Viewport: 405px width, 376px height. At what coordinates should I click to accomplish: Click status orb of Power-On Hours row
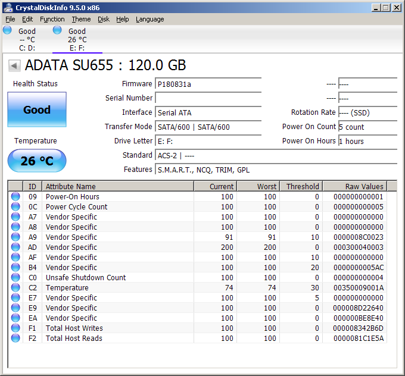tap(15, 196)
